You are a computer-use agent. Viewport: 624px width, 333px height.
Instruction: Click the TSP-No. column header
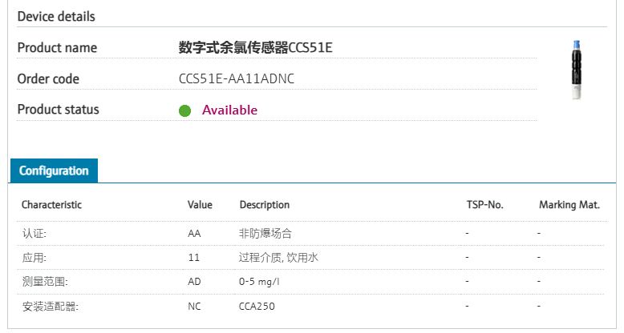484,205
